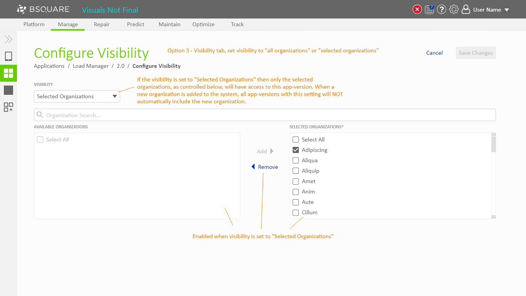The image size is (526, 296).
Task: Expand the sidebar with double chevron
Action: [x=8, y=39]
